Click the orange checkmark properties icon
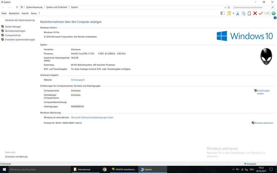 click(x=261, y=13)
